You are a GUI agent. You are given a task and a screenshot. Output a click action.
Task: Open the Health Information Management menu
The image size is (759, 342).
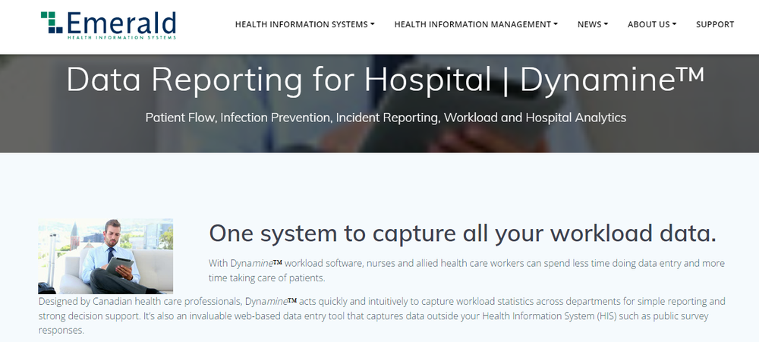point(476,24)
